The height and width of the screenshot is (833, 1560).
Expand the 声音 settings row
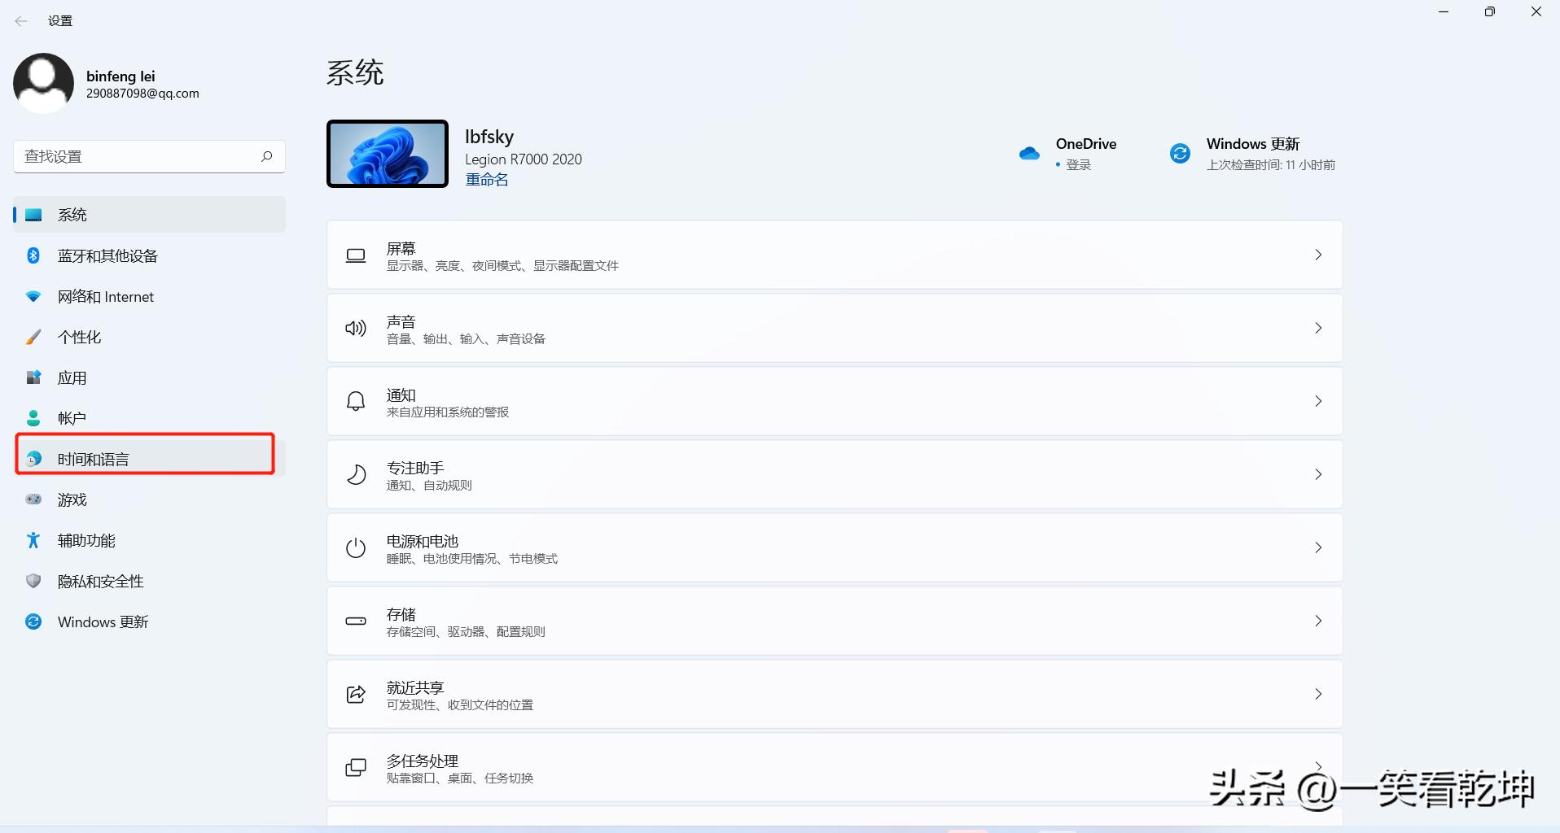point(1319,328)
